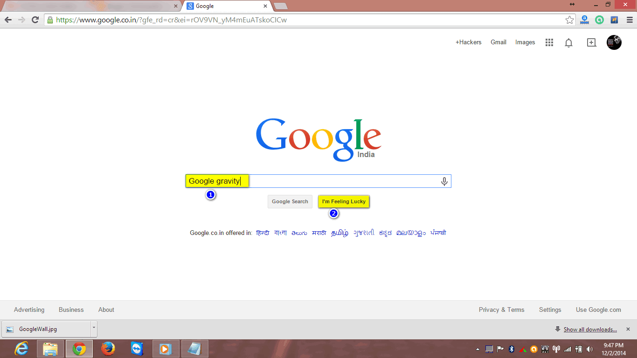Open the orange circular tray icon

(534, 349)
